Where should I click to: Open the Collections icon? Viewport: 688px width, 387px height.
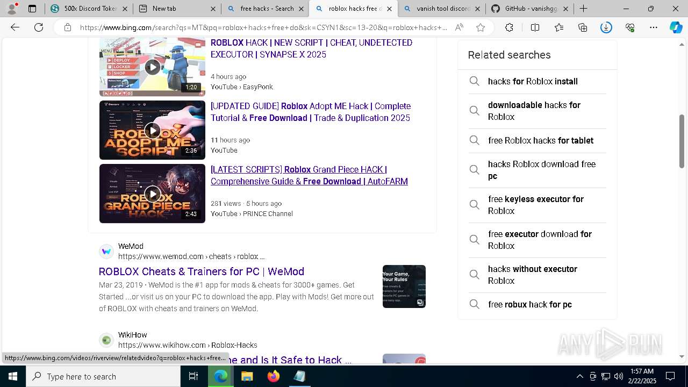click(583, 27)
